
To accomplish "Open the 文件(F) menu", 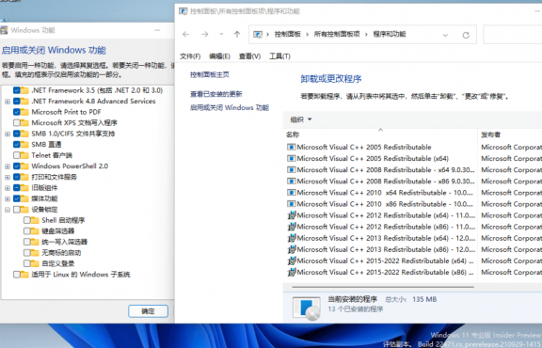I will [190, 56].
